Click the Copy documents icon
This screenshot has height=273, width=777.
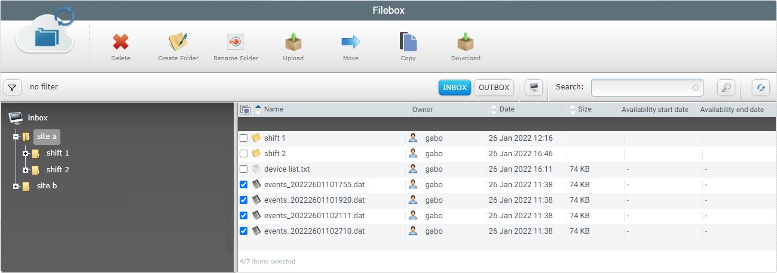tap(408, 41)
